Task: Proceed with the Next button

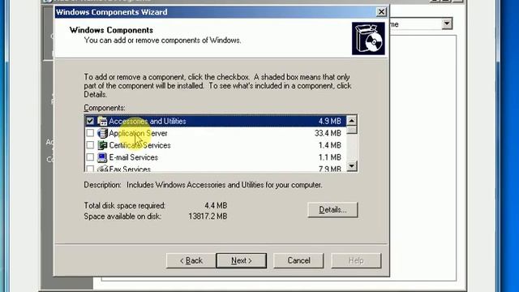Action: 242,261
